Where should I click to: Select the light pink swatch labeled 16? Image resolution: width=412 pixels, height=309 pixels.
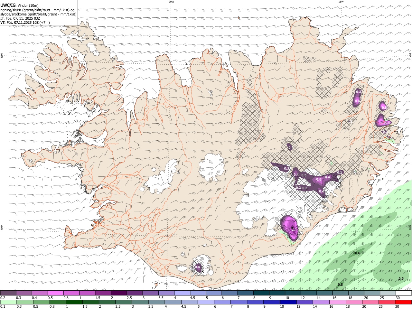337,302
